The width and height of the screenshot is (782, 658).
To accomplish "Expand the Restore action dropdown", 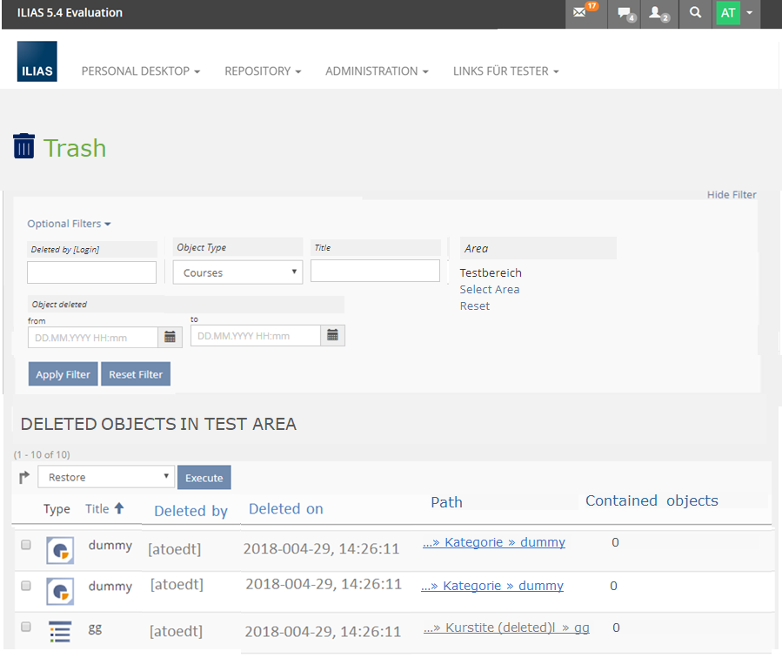I will coord(106,477).
